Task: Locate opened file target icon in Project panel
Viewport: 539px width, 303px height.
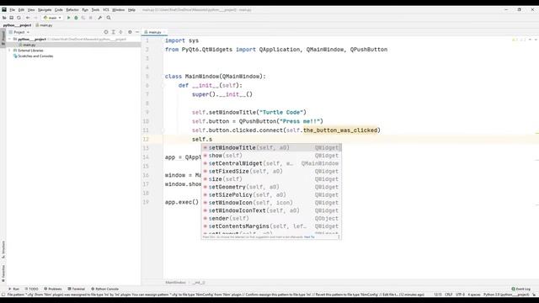Action: click(x=106, y=32)
